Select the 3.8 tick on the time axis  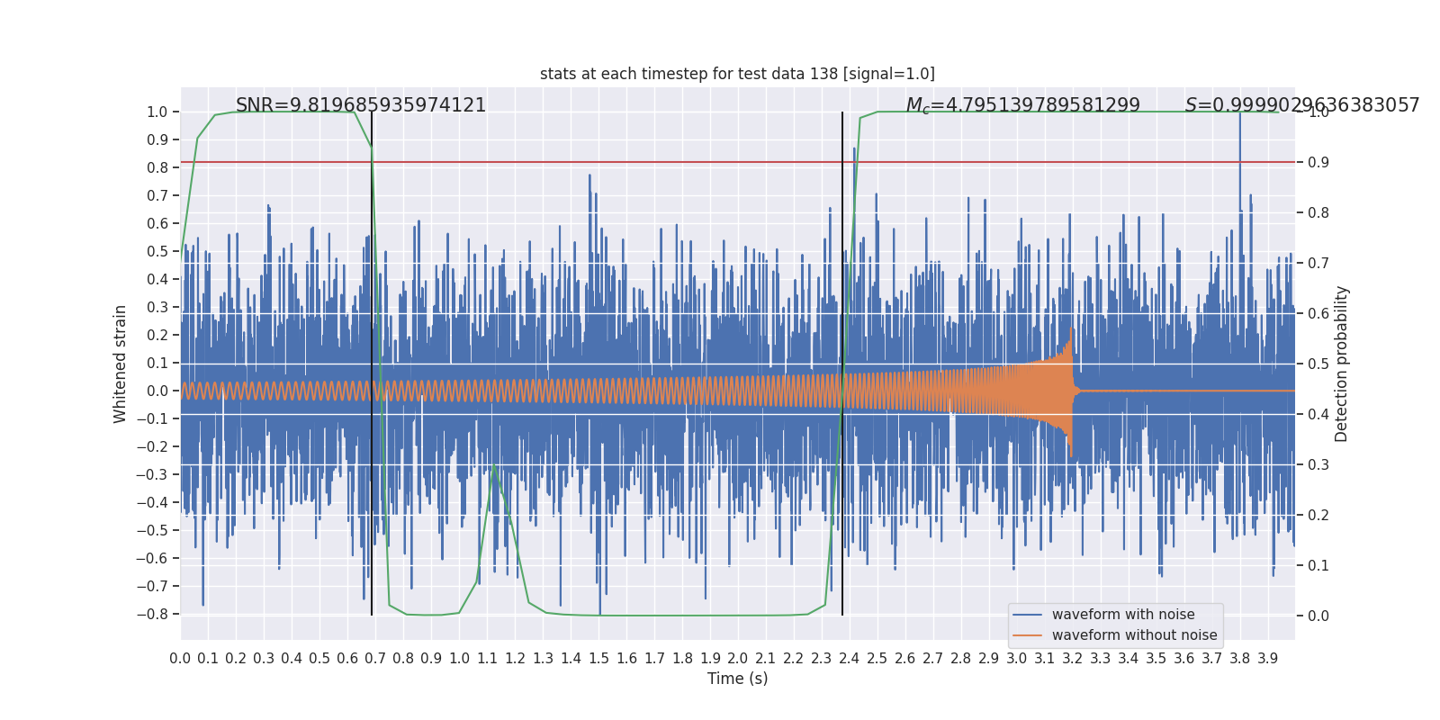point(1240,659)
